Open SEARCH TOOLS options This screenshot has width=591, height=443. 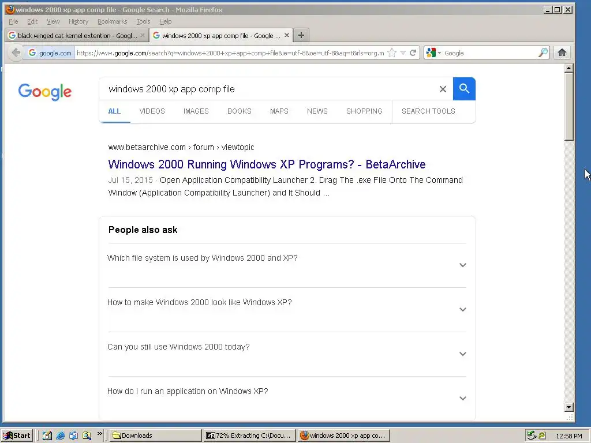coord(428,111)
